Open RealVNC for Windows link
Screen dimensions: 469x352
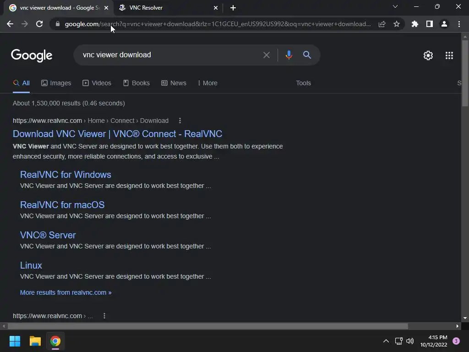pyautogui.click(x=65, y=175)
